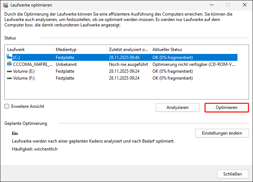Enable the Erweiterte Ansicht checkbox
The width and height of the screenshot is (253, 182).
(x=7, y=106)
